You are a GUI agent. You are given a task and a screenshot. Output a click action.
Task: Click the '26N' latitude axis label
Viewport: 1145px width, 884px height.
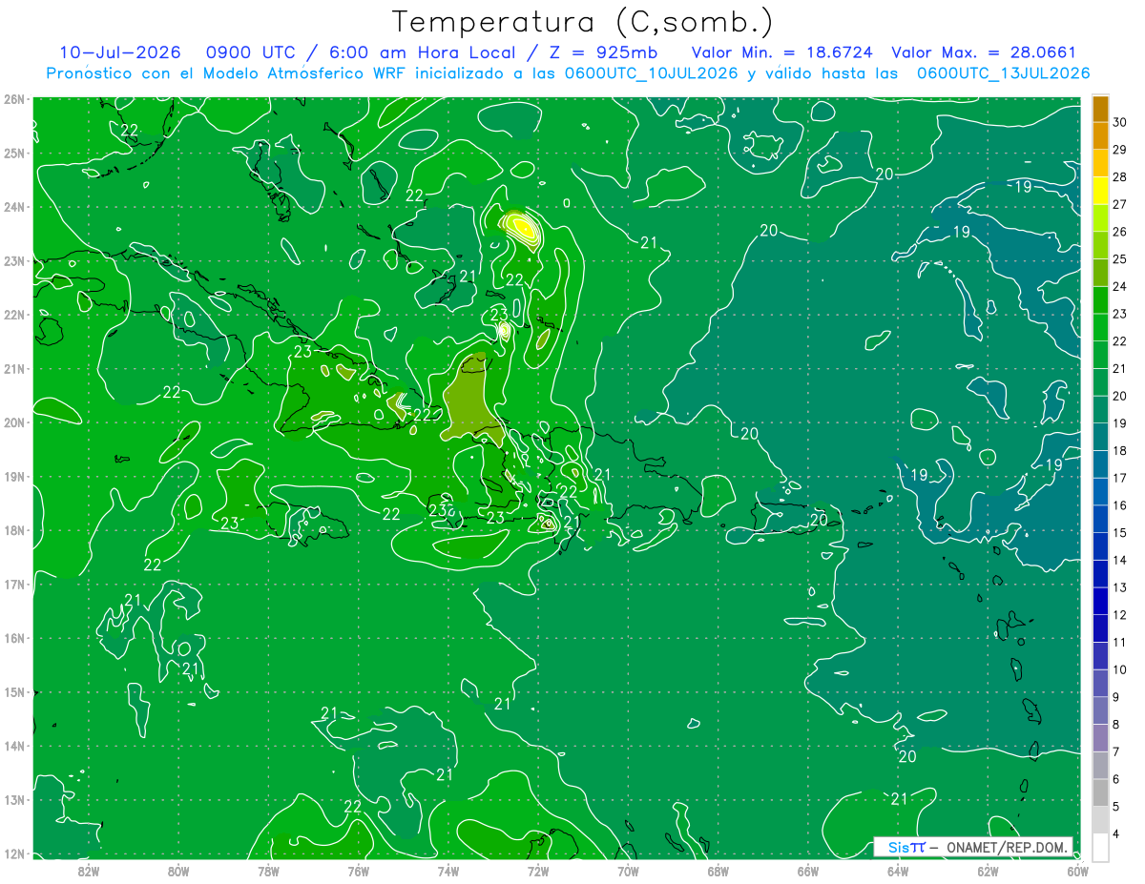pyautogui.click(x=14, y=99)
